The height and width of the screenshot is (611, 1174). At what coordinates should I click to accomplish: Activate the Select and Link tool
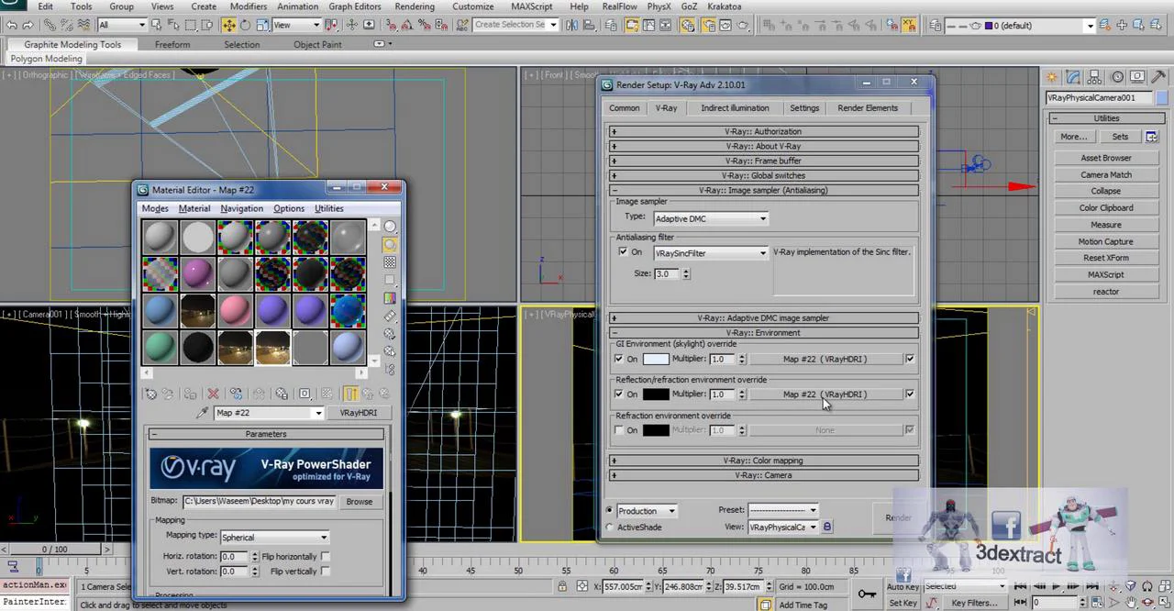click(50, 26)
